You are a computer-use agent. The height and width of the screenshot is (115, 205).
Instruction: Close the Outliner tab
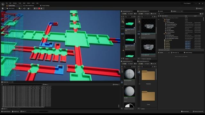pyautogui.click(x=182, y=11)
